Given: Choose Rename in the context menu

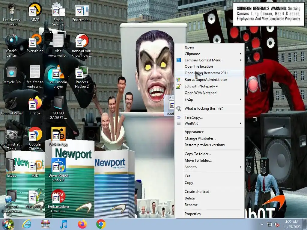Looking at the screenshot, I should [x=209, y=205].
